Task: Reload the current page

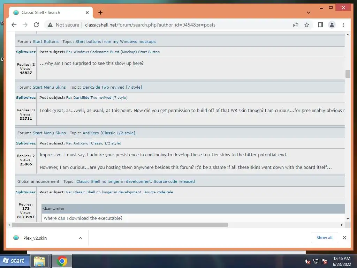Action: pyautogui.click(x=36, y=25)
